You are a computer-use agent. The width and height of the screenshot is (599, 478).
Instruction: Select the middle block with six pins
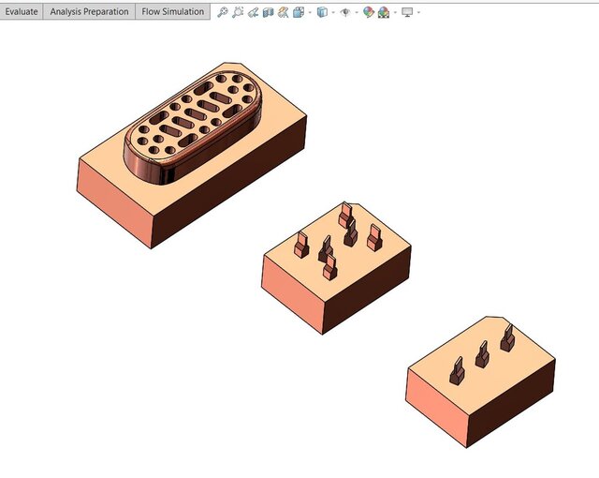click(x=336, y=268)
